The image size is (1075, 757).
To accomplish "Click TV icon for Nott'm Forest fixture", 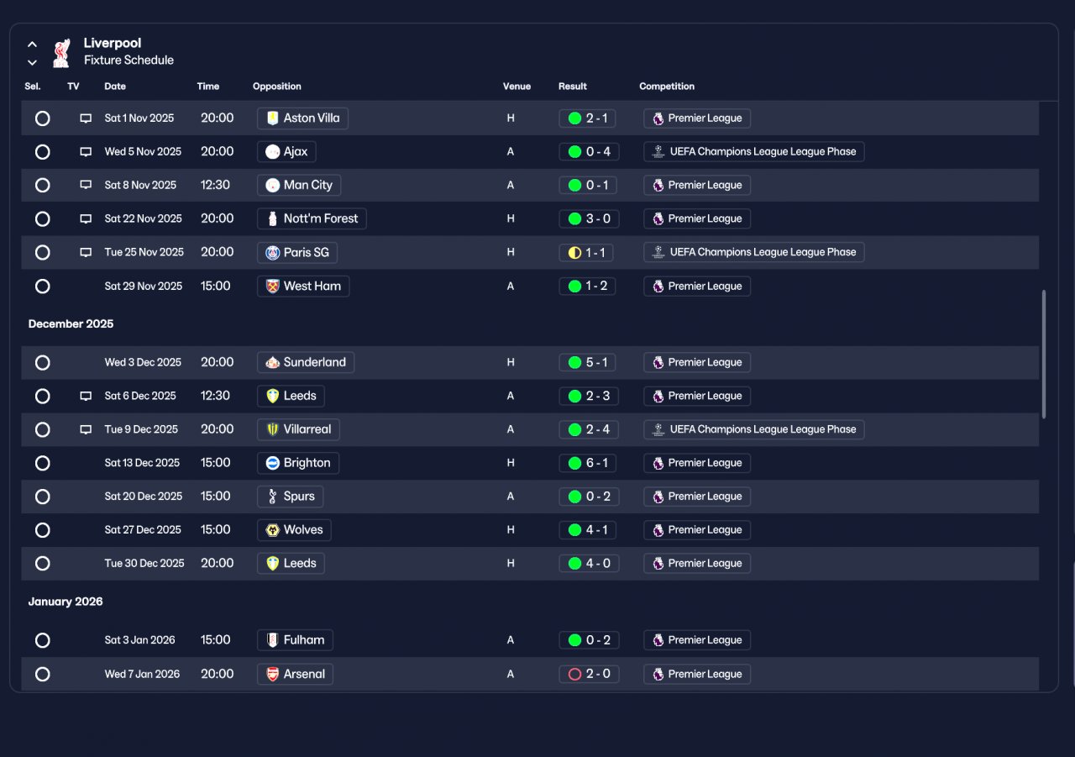I will coord(86,219).
